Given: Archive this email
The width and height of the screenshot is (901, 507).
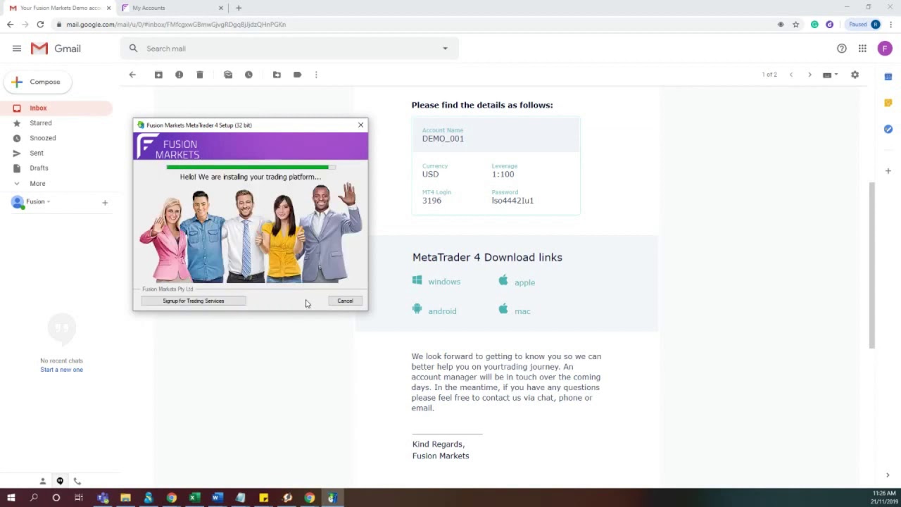Looking at the screenshot, I should click(158, 75).
